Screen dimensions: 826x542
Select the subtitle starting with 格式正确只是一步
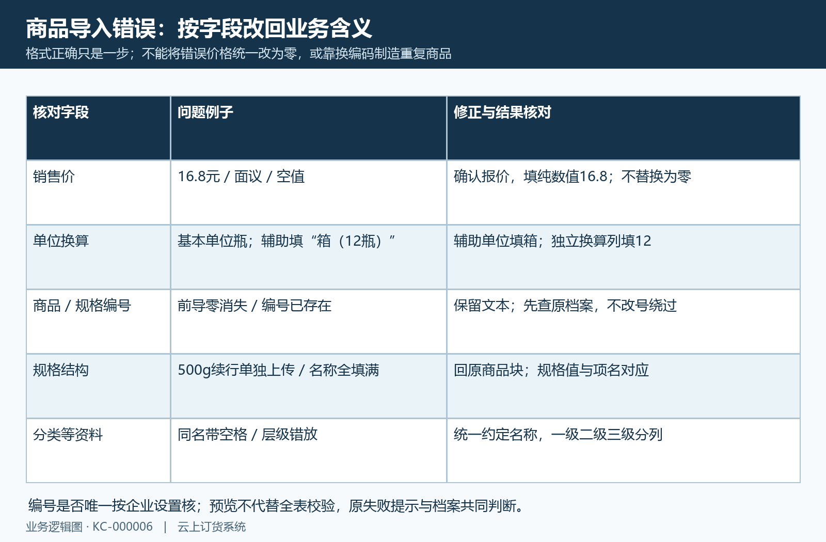[x=239, y=54]
